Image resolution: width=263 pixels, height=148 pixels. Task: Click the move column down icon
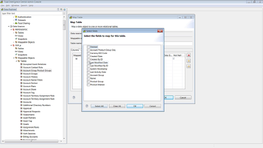pos(189,66)
